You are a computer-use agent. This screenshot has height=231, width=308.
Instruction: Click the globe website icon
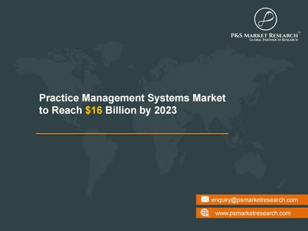click(205, 213)
